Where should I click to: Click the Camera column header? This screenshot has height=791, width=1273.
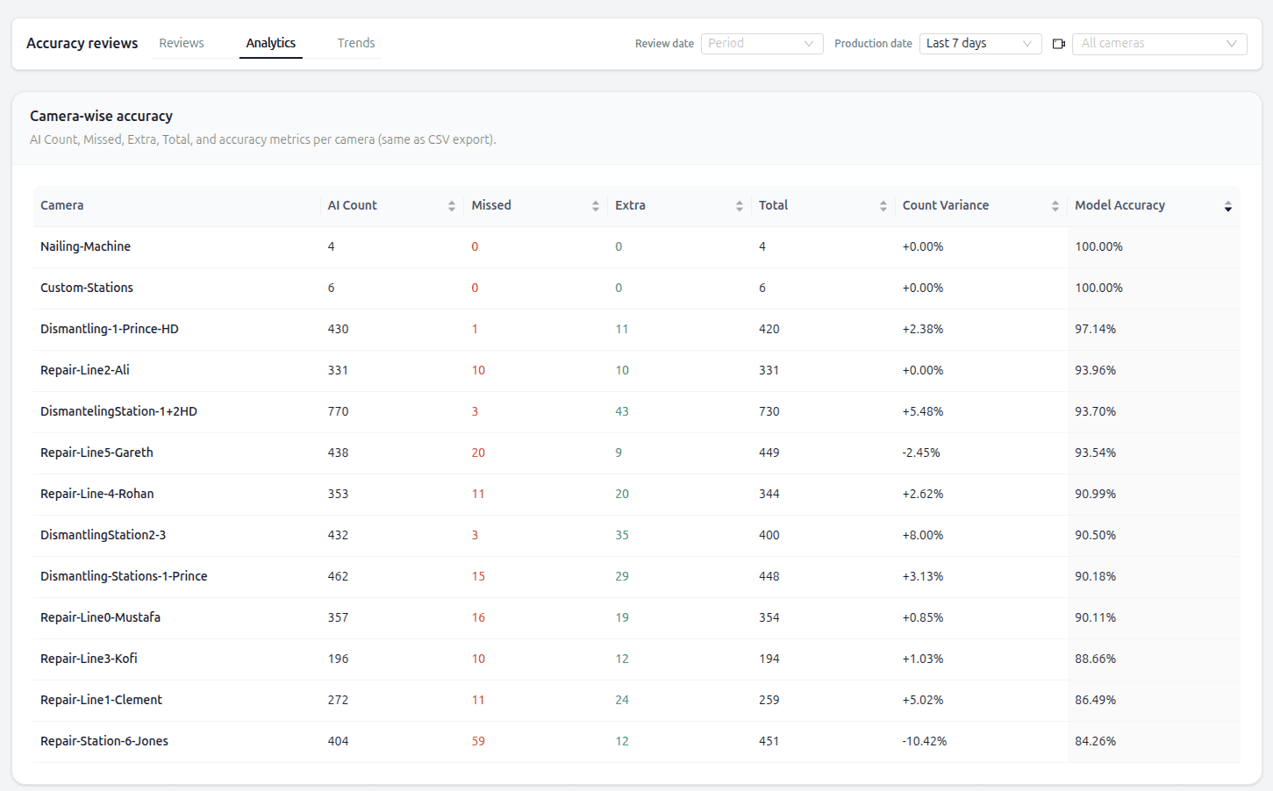pos(61,205)
